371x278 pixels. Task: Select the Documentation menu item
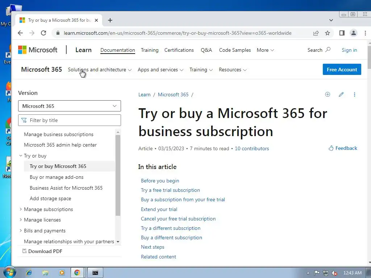118,50
